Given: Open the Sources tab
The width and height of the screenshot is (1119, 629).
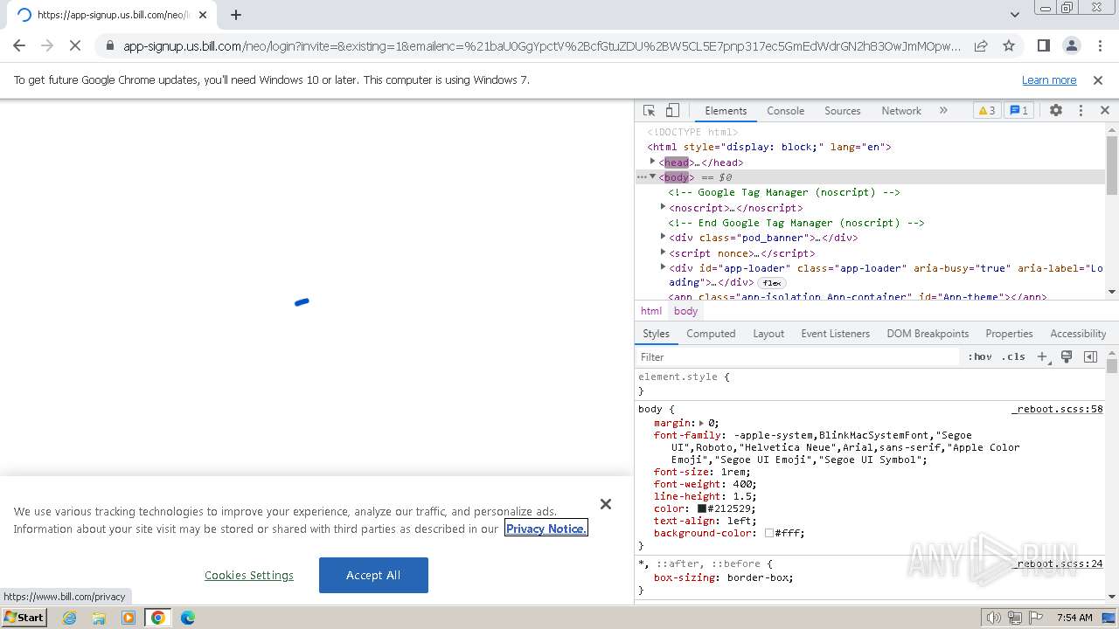Looking at the screenshot, I should 843,111.
